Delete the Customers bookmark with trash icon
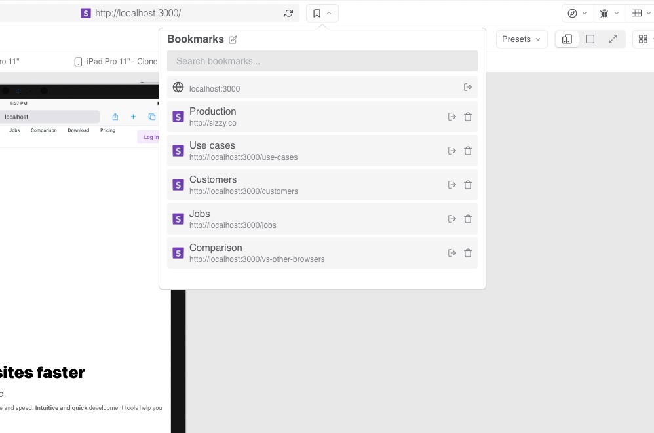The height and width of the screenshot is (433, 654). pyautogui.click(x=468, y=185)
